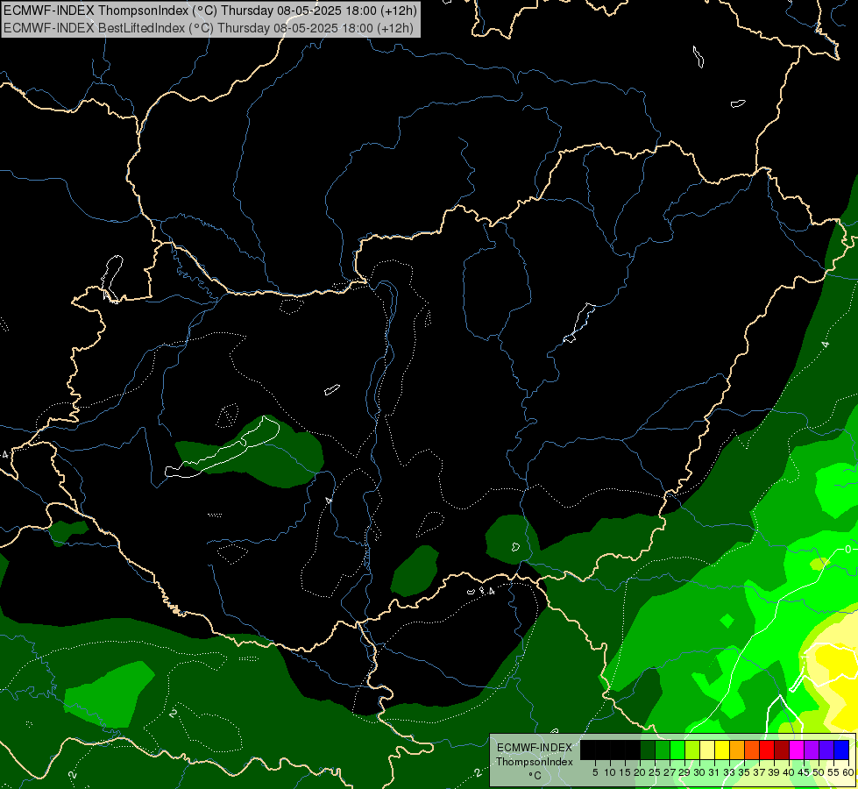Image resolution: width=858 pixels, height=789 pixels.
Task: Select the dark red 39–40 legend swatch
Action: pyautogui.click(x=782, y=750)
